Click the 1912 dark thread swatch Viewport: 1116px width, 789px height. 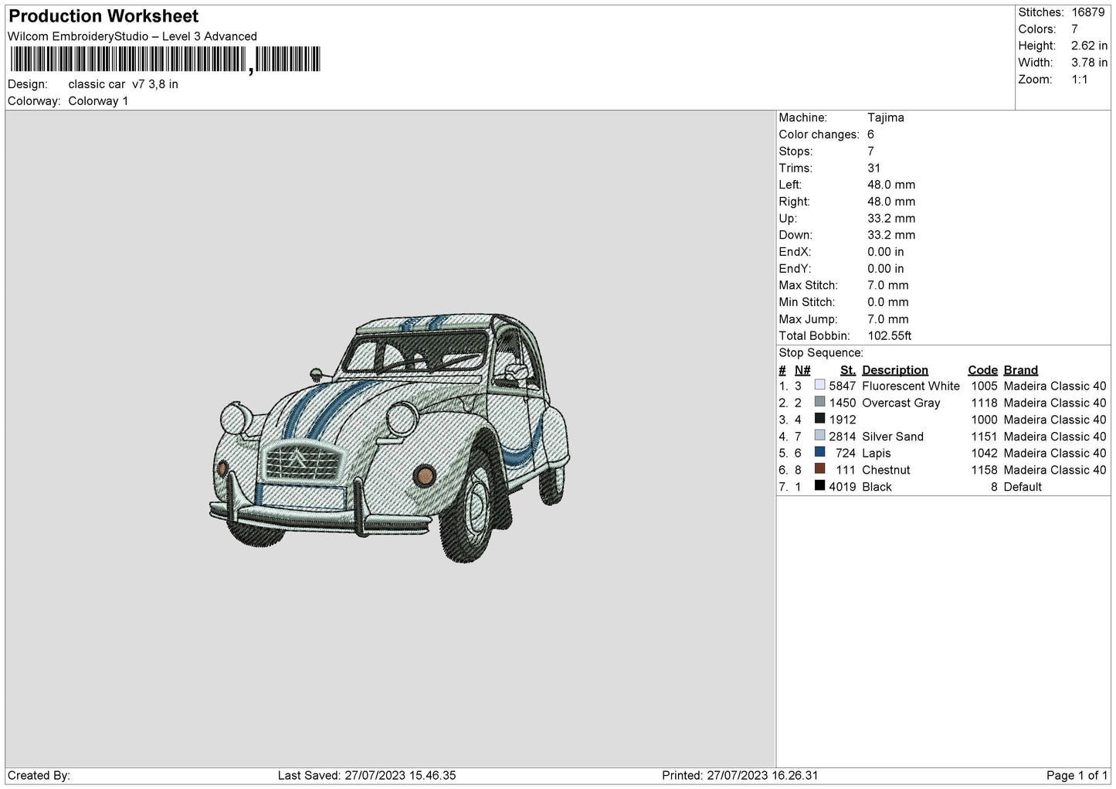819,419
